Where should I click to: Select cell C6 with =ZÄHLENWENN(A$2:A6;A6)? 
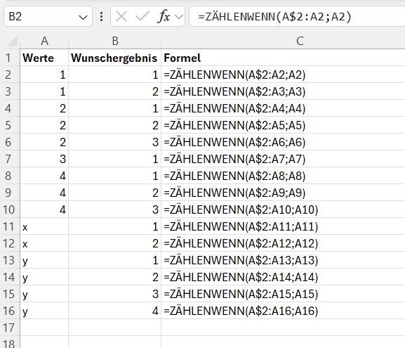pos(283,142)
